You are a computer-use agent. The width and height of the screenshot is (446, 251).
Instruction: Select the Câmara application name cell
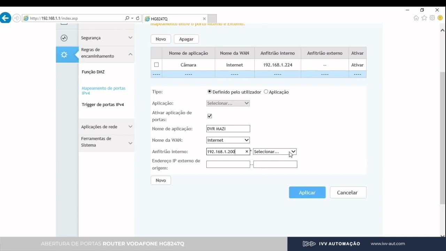(189, 65)
